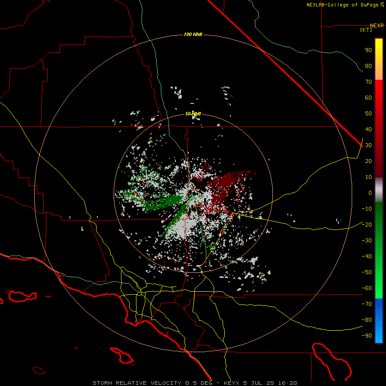This screenshot has width=386, height=386.
Task: Click the [KT] units label
Action: pyautogui.click(x=366, y=30)
